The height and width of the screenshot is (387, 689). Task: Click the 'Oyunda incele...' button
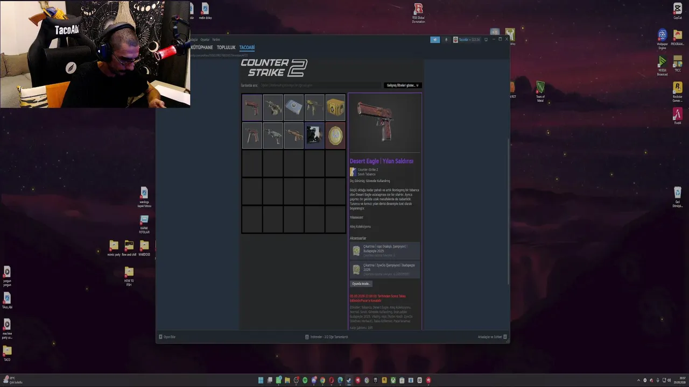tap(361, 284)
